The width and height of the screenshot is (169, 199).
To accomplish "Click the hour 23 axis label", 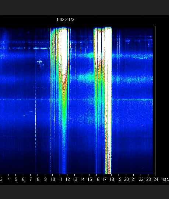I will click(148, 179).
